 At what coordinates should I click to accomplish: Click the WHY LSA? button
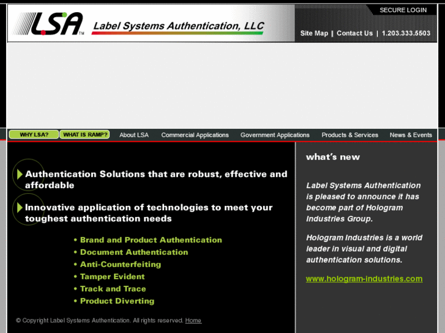[x=34, y=134]
